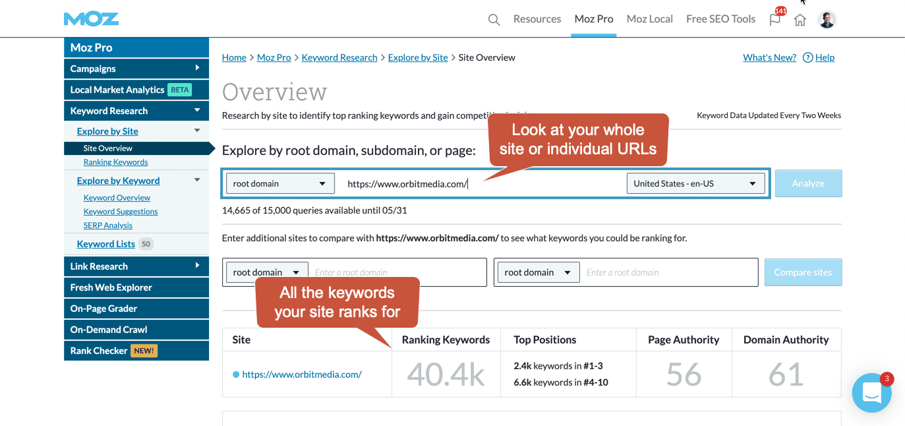
Task: Click the Analyze button
Action: pos(808,183)
